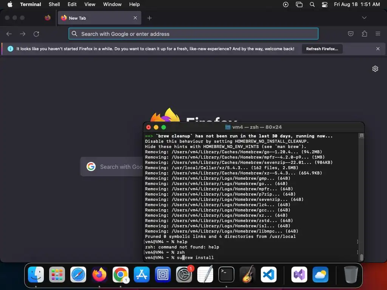Open Spotlight search in menu bar
The image size is (387, 290).
312,5
